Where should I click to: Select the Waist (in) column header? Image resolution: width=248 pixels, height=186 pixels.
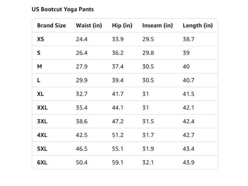coord(89,25)
